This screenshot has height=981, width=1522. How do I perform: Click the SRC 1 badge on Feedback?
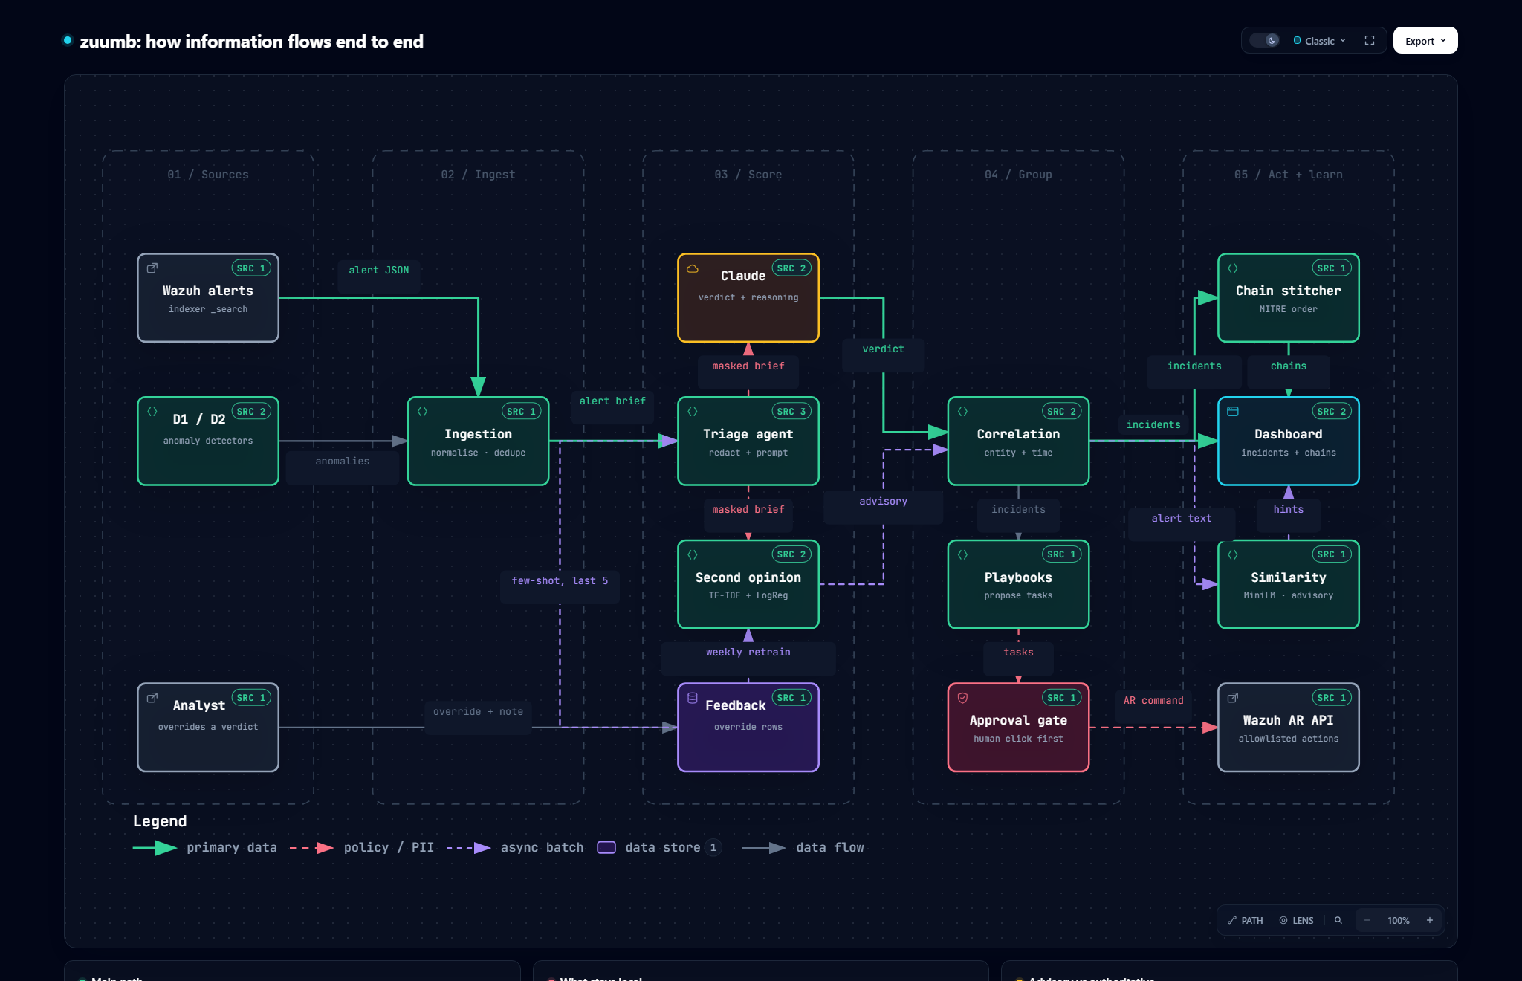[791, 698]
